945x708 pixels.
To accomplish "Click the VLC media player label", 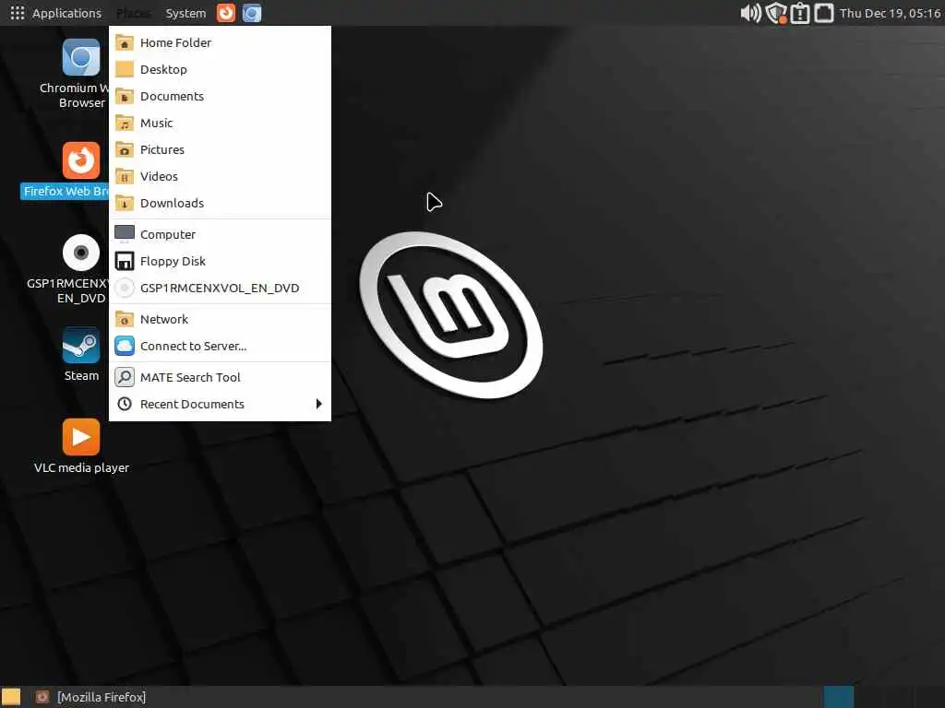I will tap(81, 467).
